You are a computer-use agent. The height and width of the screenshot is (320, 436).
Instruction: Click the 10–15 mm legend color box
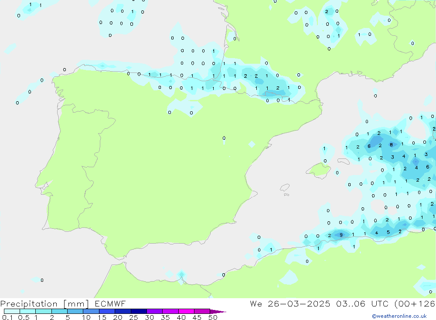[91, 311]
